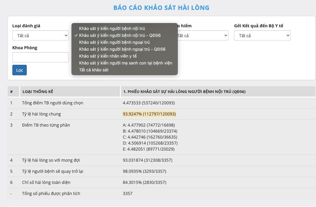
Task: Click the Khoa Phòng text field
Action: (41, 57)
